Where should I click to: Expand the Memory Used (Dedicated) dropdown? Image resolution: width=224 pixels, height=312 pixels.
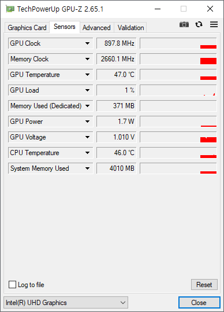click(87, 106)
